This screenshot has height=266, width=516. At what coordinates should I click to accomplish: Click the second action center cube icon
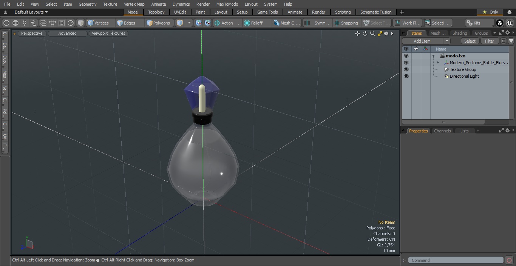(x=208, y=23)
